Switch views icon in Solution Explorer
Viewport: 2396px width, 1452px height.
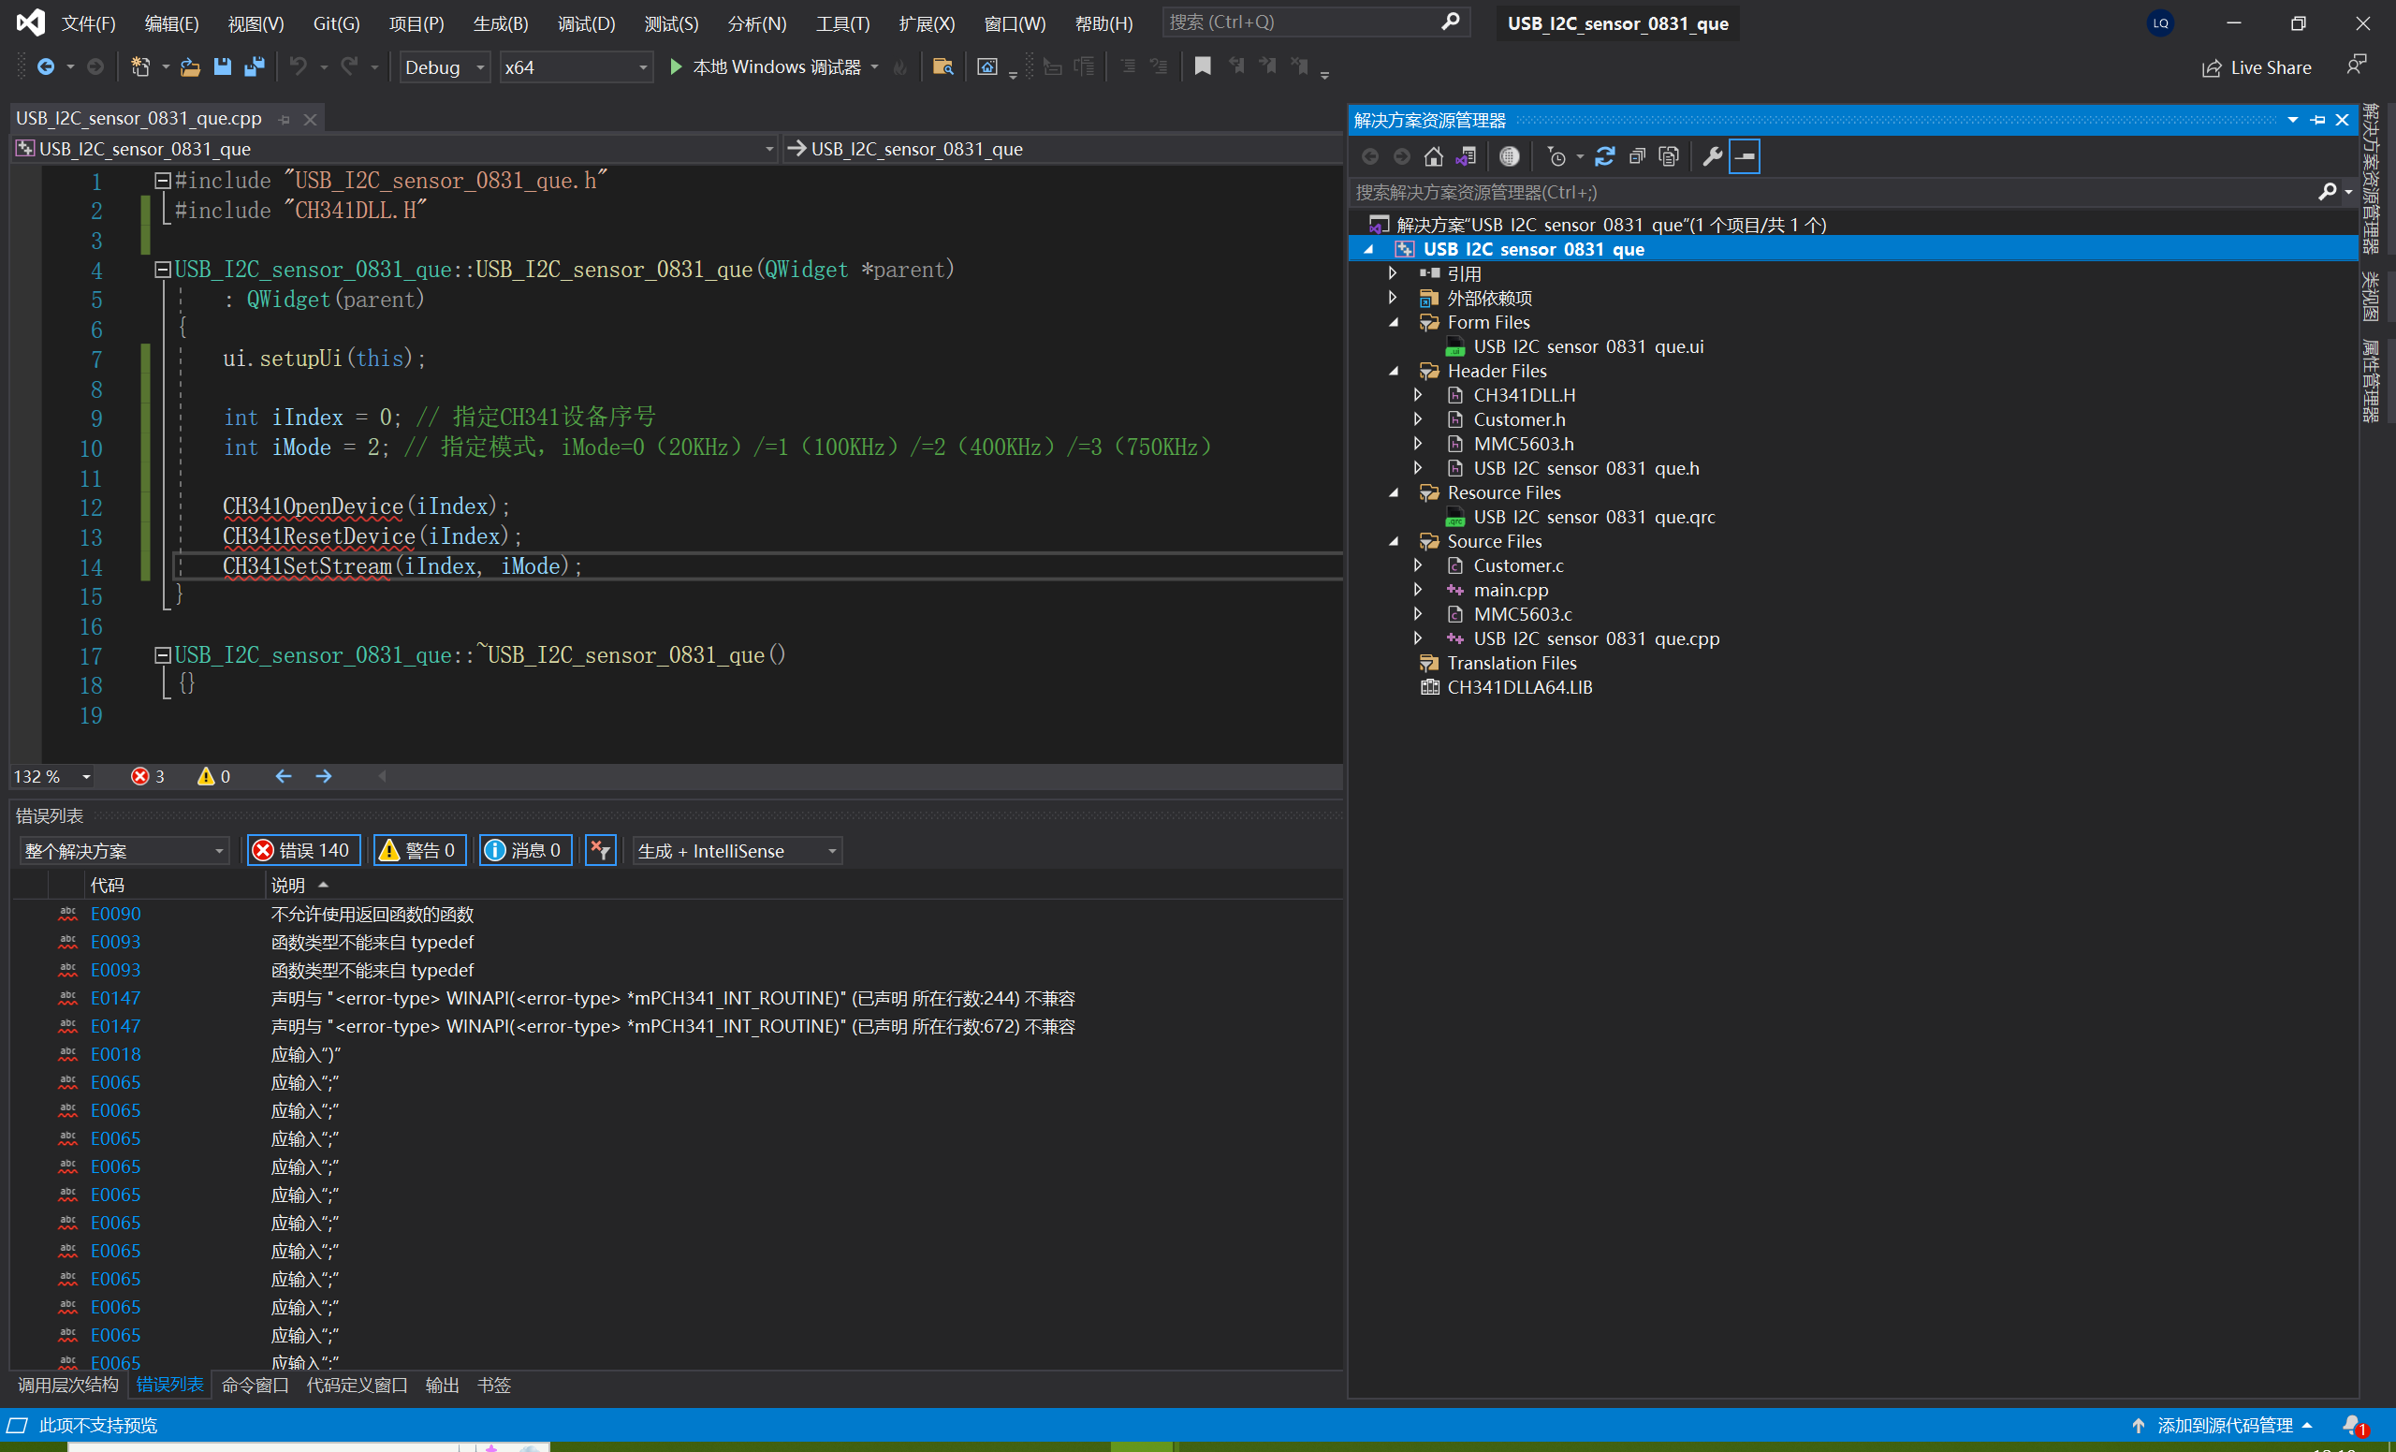(x=1466, y=156)
